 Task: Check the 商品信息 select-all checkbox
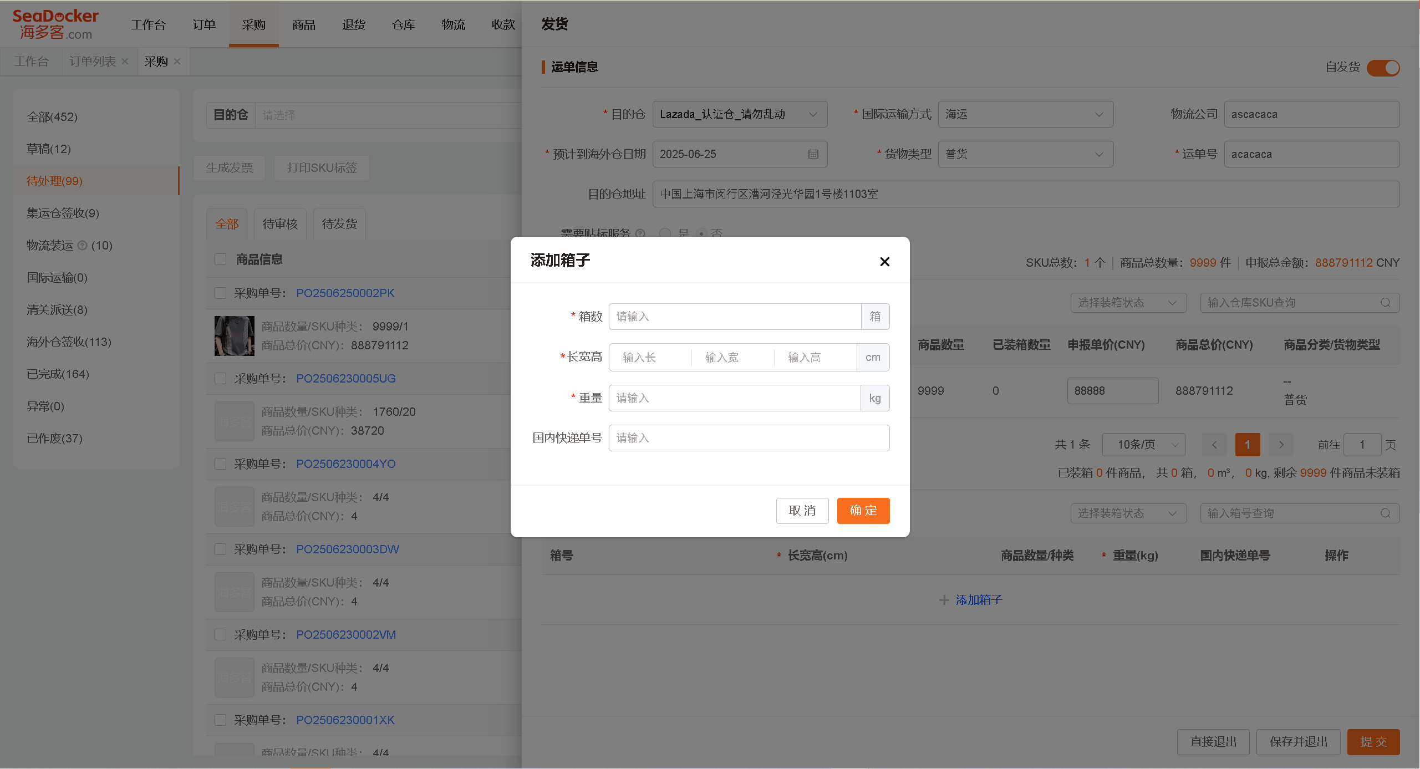[221, 259]
